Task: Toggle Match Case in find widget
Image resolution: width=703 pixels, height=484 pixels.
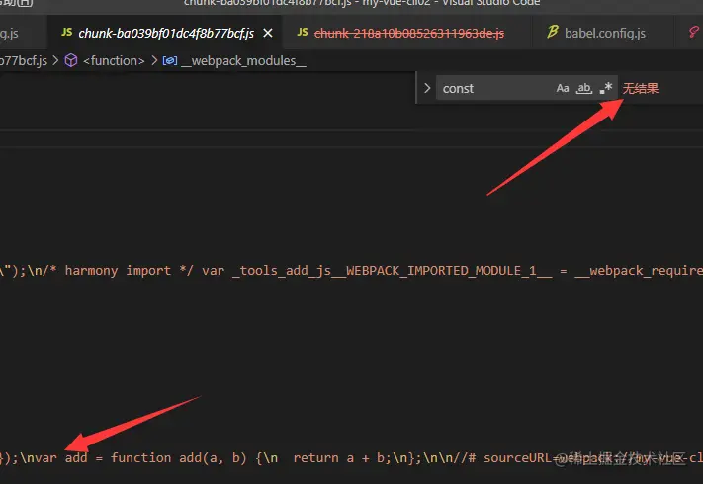Action: point(563,88)
